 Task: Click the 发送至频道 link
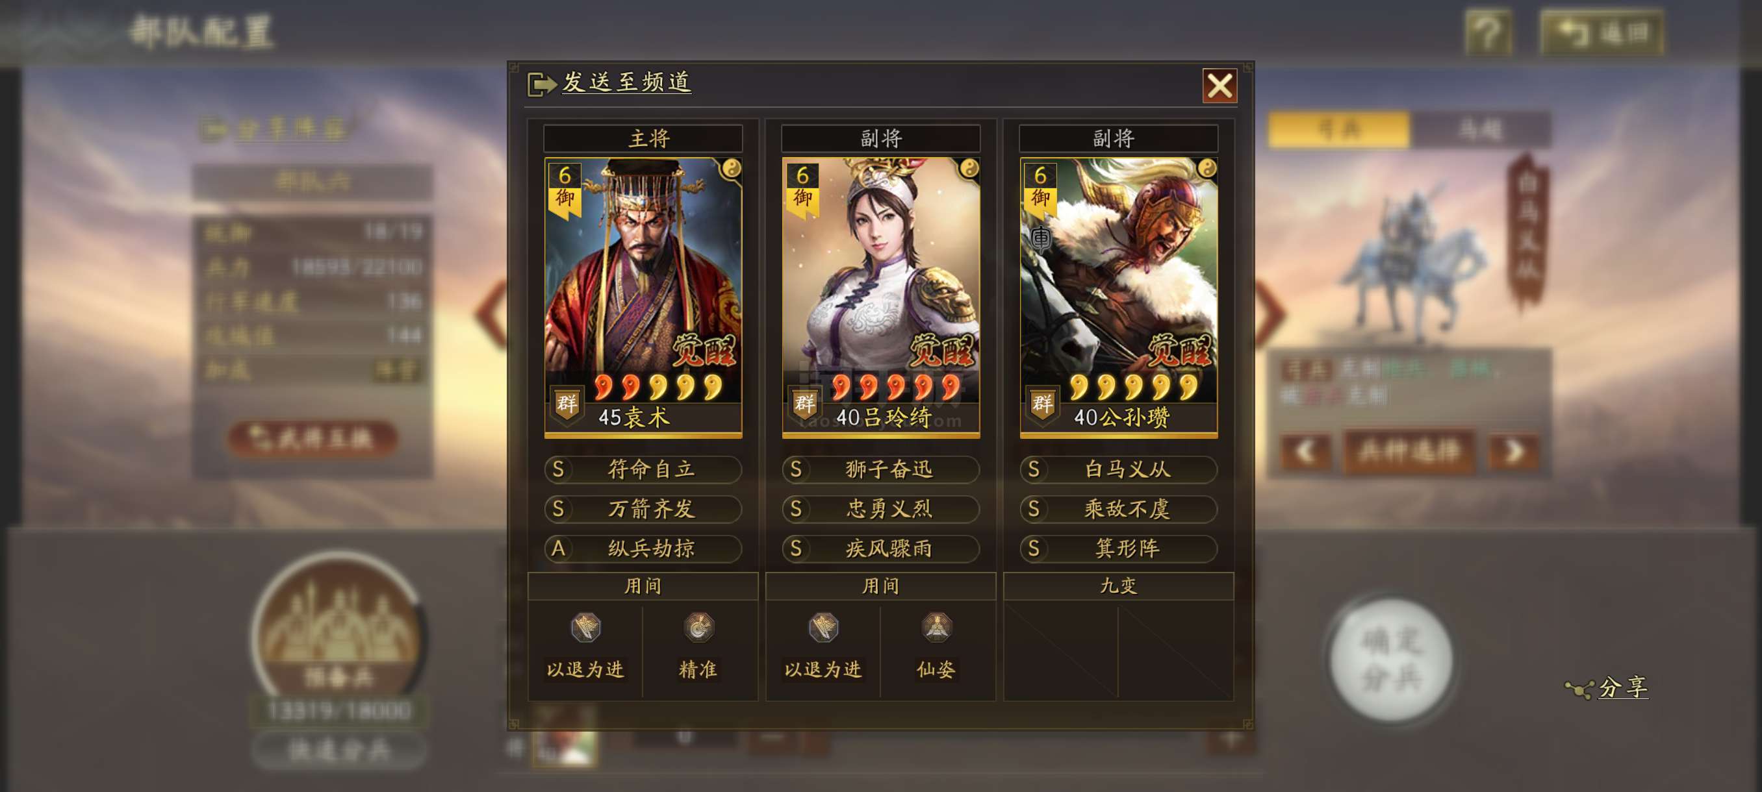click(x=626, y=82)
